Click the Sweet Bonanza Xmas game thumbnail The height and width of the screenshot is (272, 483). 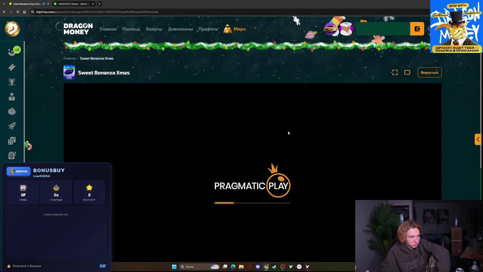pos(69,73)
